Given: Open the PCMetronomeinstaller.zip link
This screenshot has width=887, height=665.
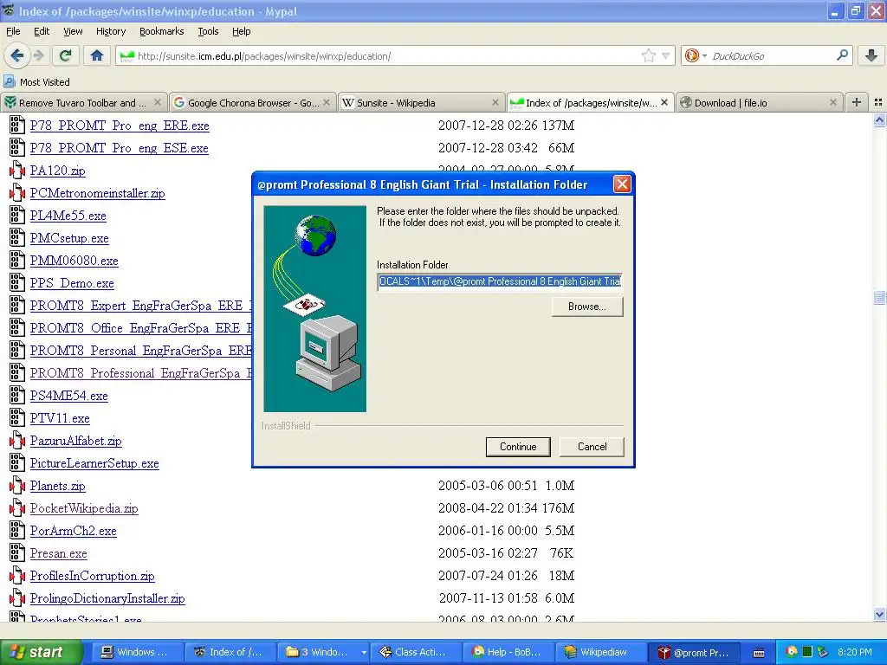Looking at the screenshot, I should [97, 193].
